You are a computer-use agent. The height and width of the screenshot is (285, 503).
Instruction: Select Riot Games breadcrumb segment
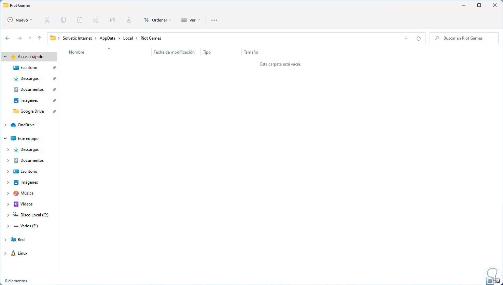click(151, 38)
